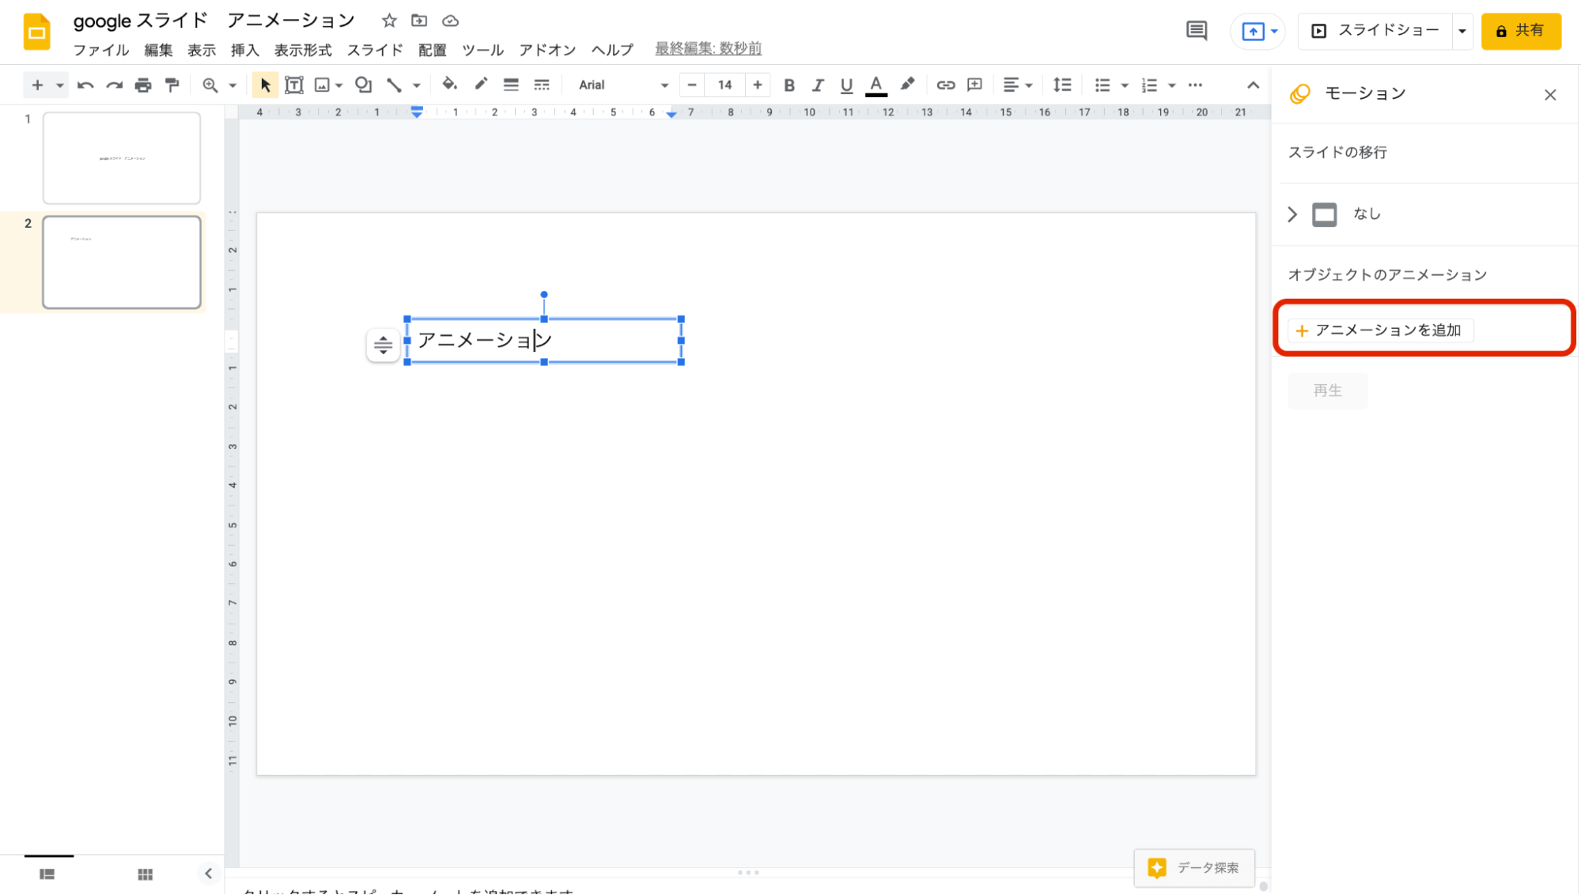This screenshot has height=895, width=1581.
Task: Click the redo arrow icon
Action: pos(115,85)
